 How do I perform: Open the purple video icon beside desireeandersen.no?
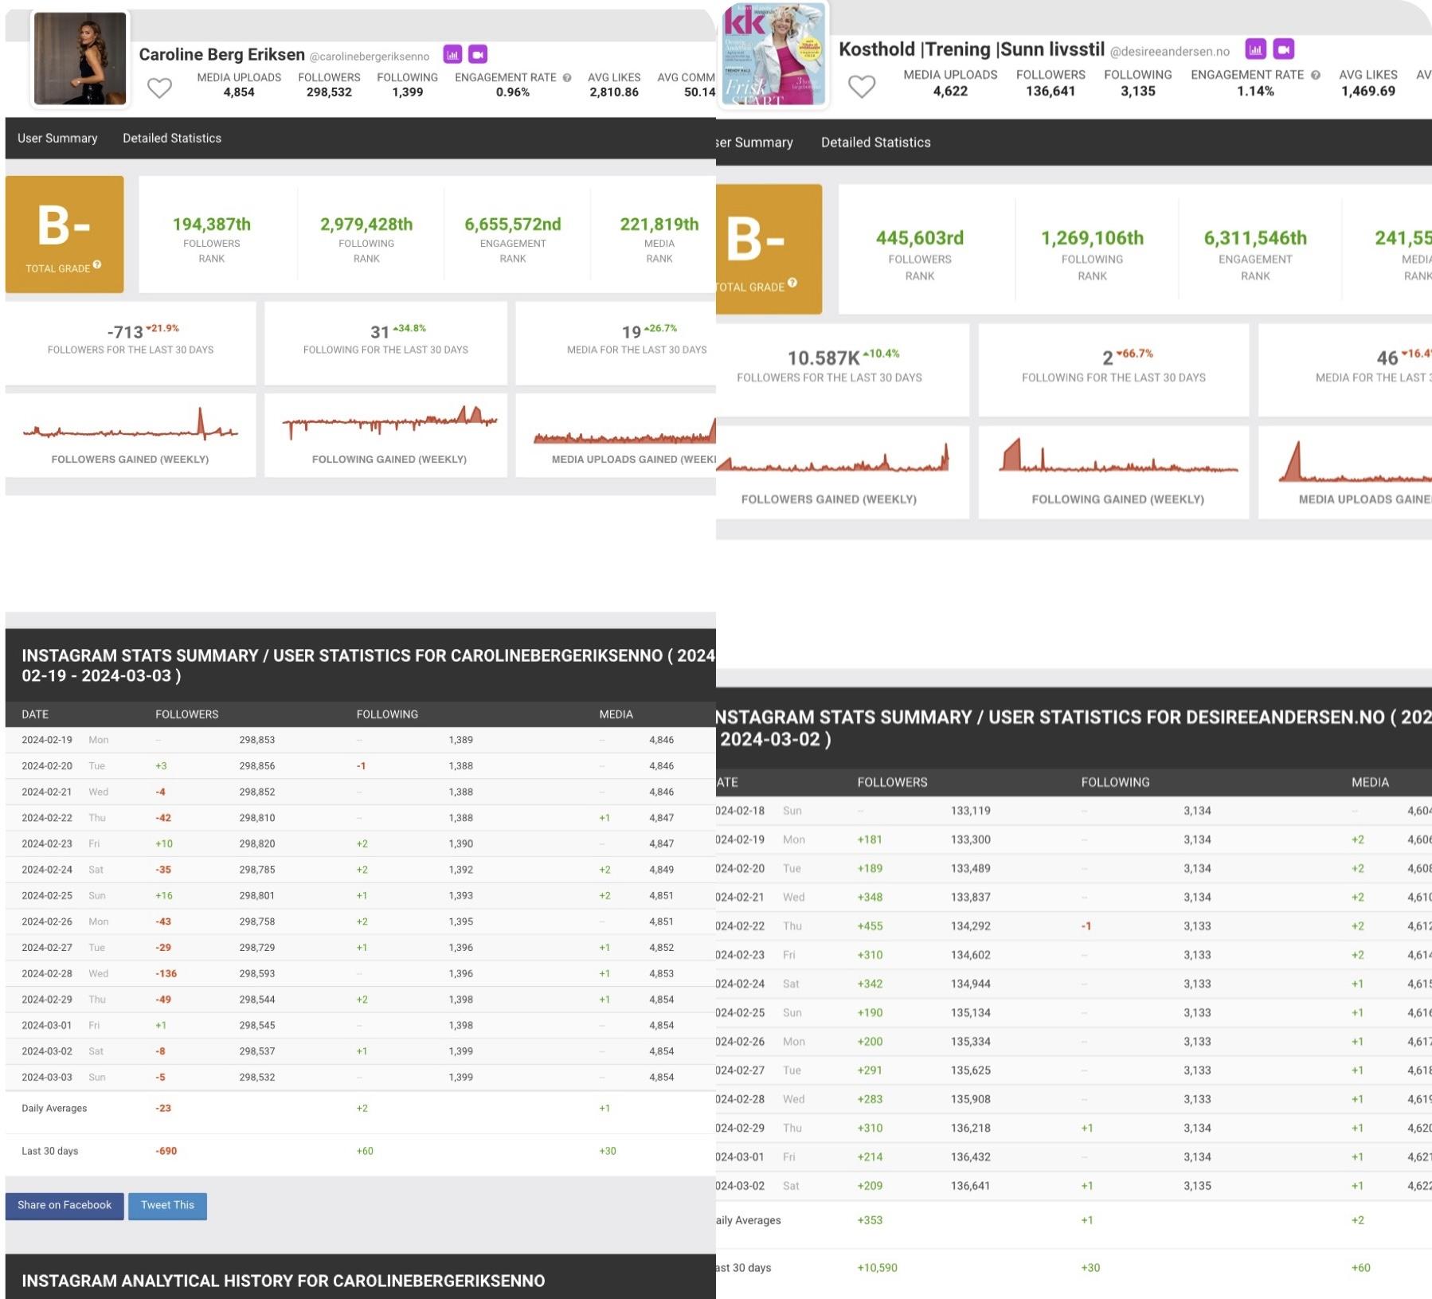tap(1284, 49)
